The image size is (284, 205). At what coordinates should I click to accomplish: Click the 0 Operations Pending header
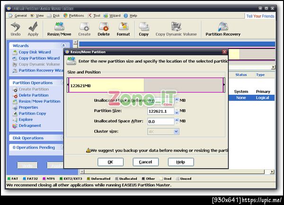[36, 147]
